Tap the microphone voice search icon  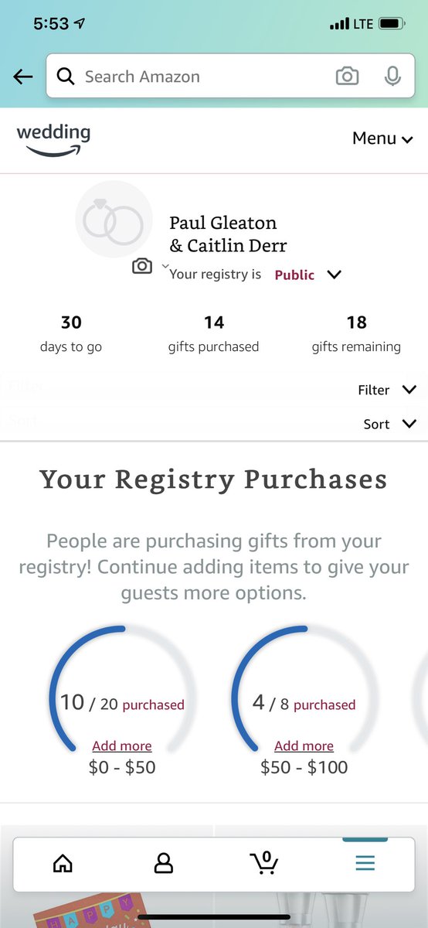[x=392, y=76]
